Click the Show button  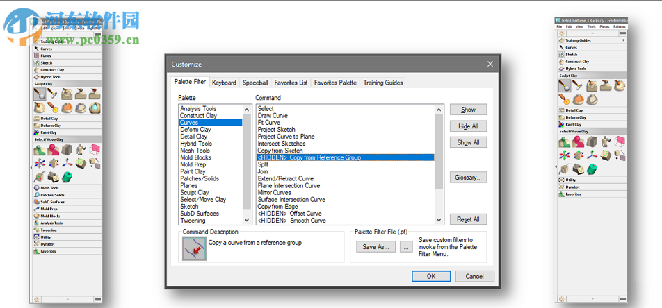point(468,110)
